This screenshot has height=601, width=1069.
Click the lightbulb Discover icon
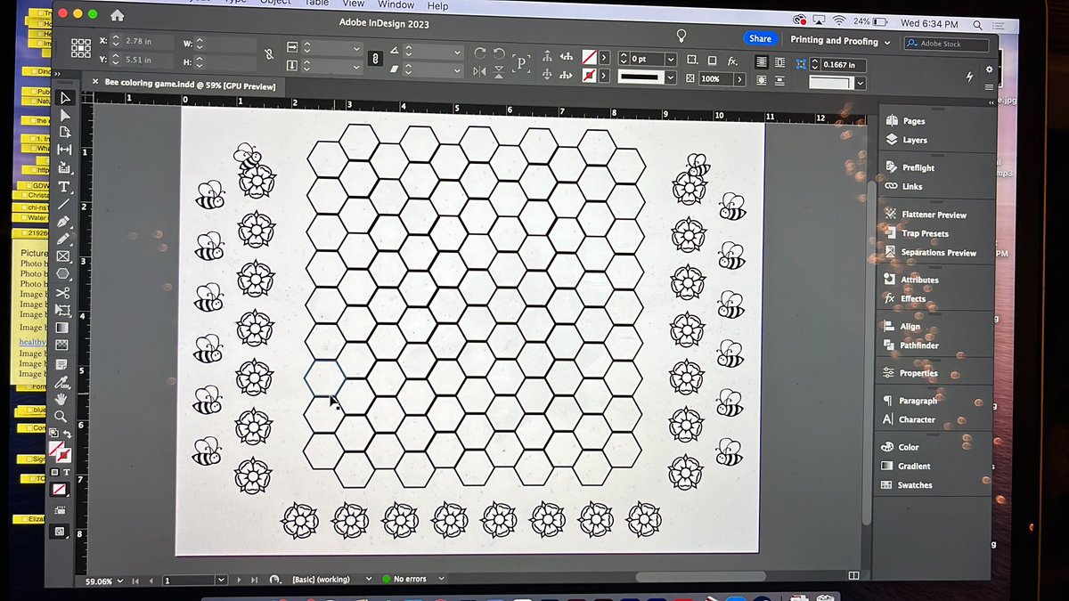(x=682, y=36)
